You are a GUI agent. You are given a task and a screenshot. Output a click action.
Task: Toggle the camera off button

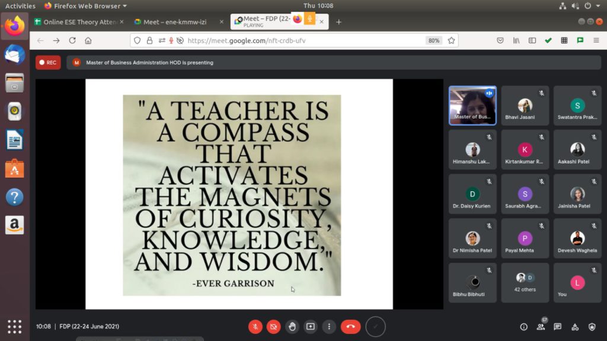point(273,327)
